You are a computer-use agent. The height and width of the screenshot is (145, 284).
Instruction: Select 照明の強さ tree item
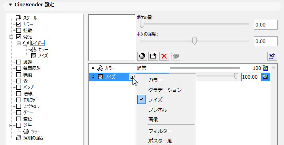click(33, 138)
